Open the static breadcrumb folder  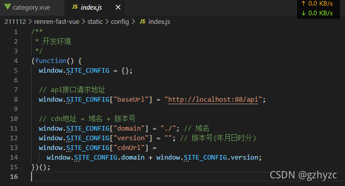click(x=95, y=22)
